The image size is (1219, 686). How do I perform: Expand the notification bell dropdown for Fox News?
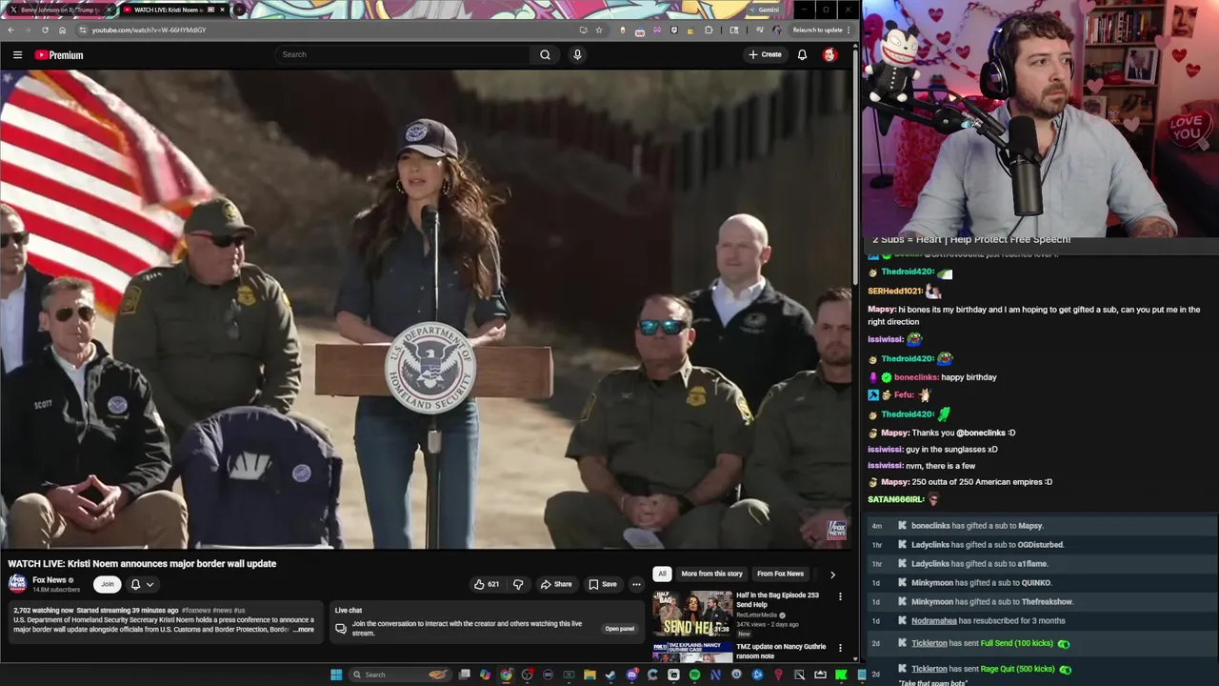pyautogui.click(x=141, y=584)
